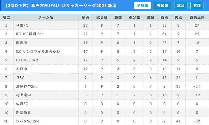This screenshot has height=125, width=209.
Task: Click 鳥屋野中2nd team name
Action: coord(27,86)
